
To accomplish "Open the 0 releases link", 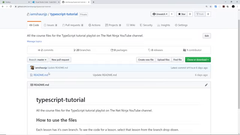I will pyautogui.click(x=156, y=50).
